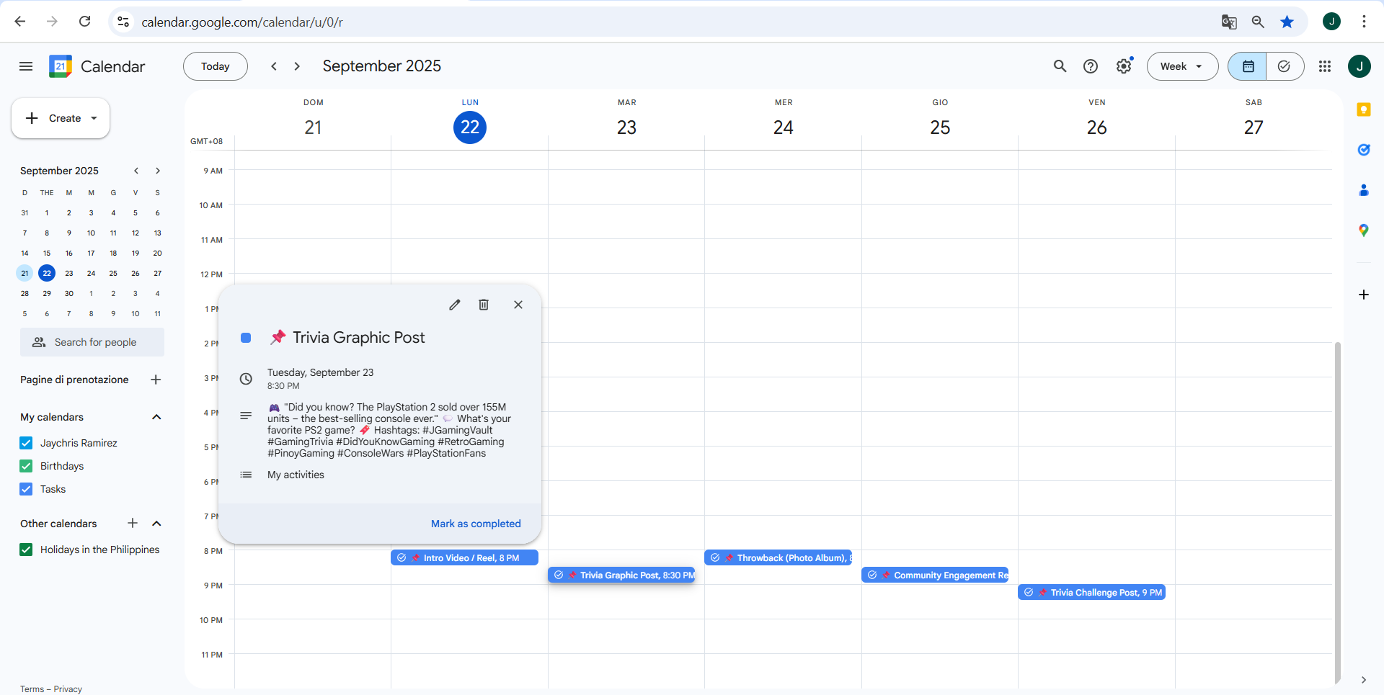The image size is (1384, 695).
Task: Open the Google Maps side panel icon
Action: click(1363, 230)
